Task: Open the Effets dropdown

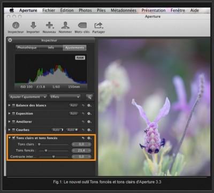Action: pos(65,97)
